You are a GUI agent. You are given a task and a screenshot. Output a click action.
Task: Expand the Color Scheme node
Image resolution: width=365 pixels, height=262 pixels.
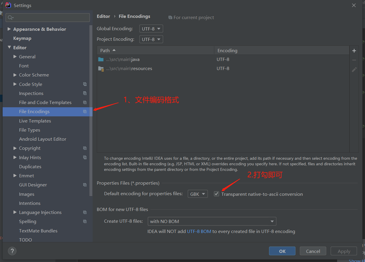tap(15, 75)
